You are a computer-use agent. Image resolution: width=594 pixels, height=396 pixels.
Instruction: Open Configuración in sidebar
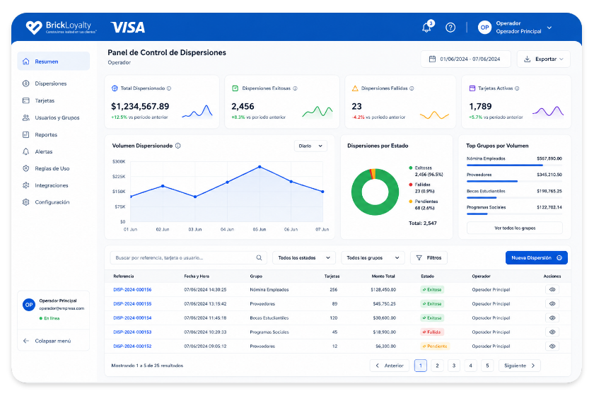[x=54, y=202]
